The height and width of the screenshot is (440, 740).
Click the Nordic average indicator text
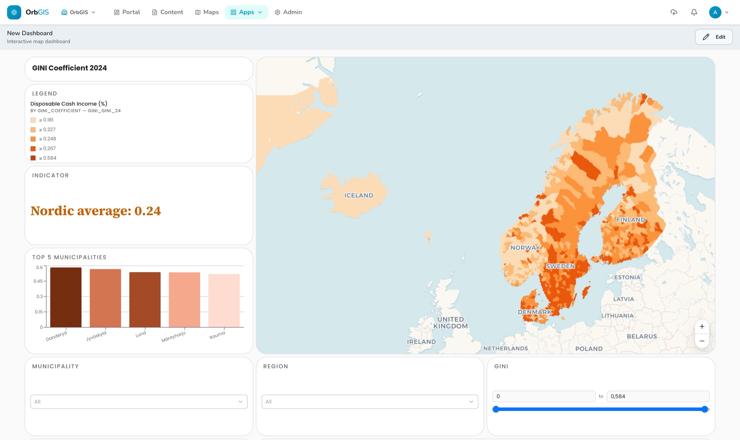[x=96, y=211]
